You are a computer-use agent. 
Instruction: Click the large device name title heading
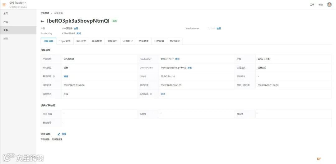coord(78,21)
